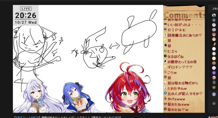This screenshot has height=118, width=218.
Task: Click the avatar beside the RIPネモ comment
Action: point(165,29)
